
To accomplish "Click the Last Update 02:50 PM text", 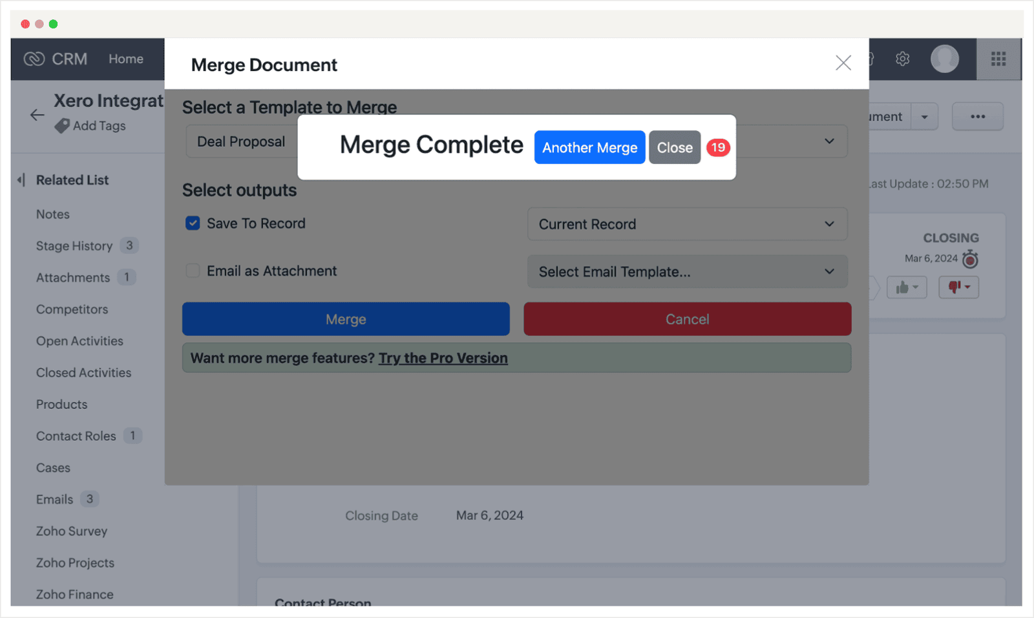I will [929, 184].
